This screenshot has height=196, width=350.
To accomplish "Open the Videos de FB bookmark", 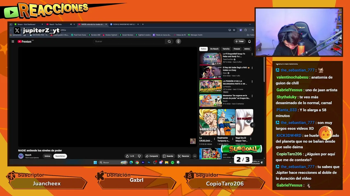I will coord(179,35).
